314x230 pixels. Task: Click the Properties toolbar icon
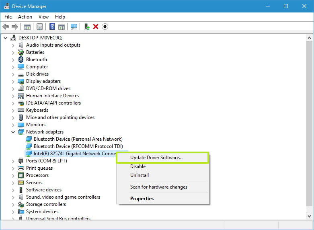pos(39,27)
